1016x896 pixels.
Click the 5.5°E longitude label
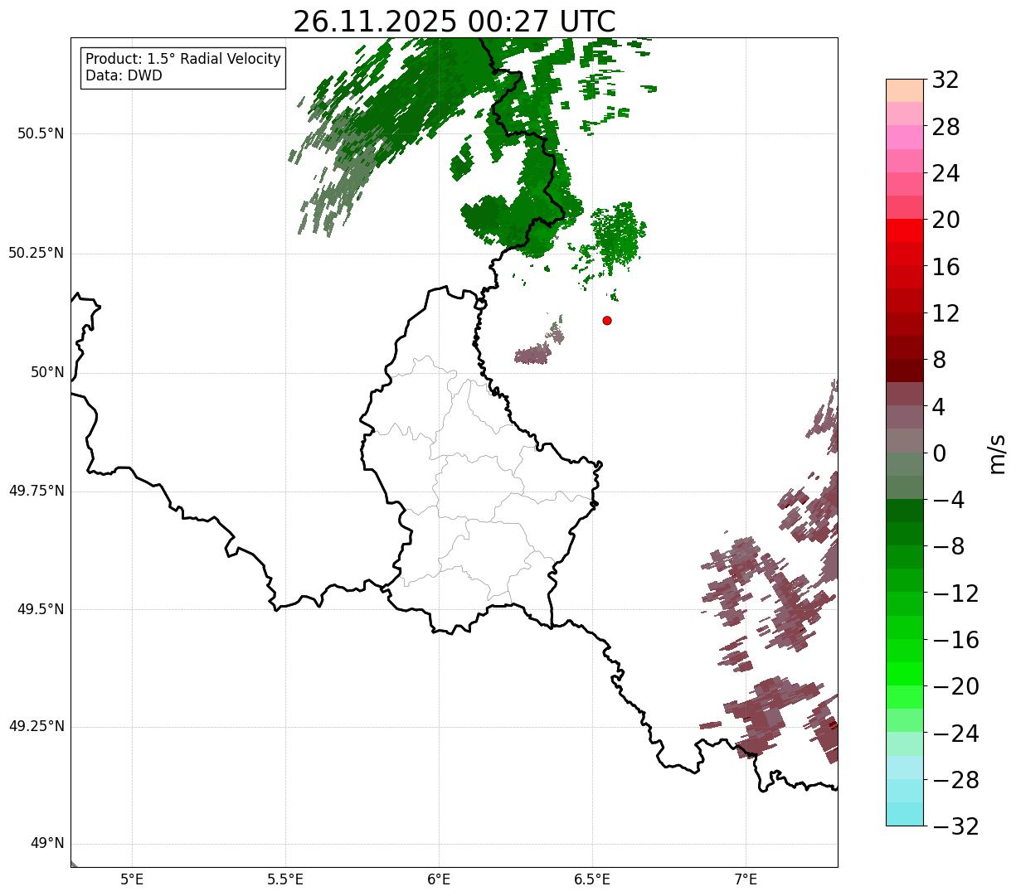[285, 879]
